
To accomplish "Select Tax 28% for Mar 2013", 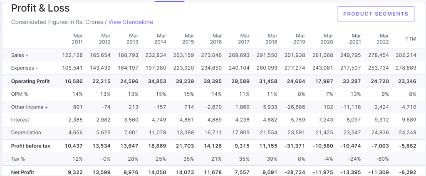I will pyautogui.click(x=134, y=159).
